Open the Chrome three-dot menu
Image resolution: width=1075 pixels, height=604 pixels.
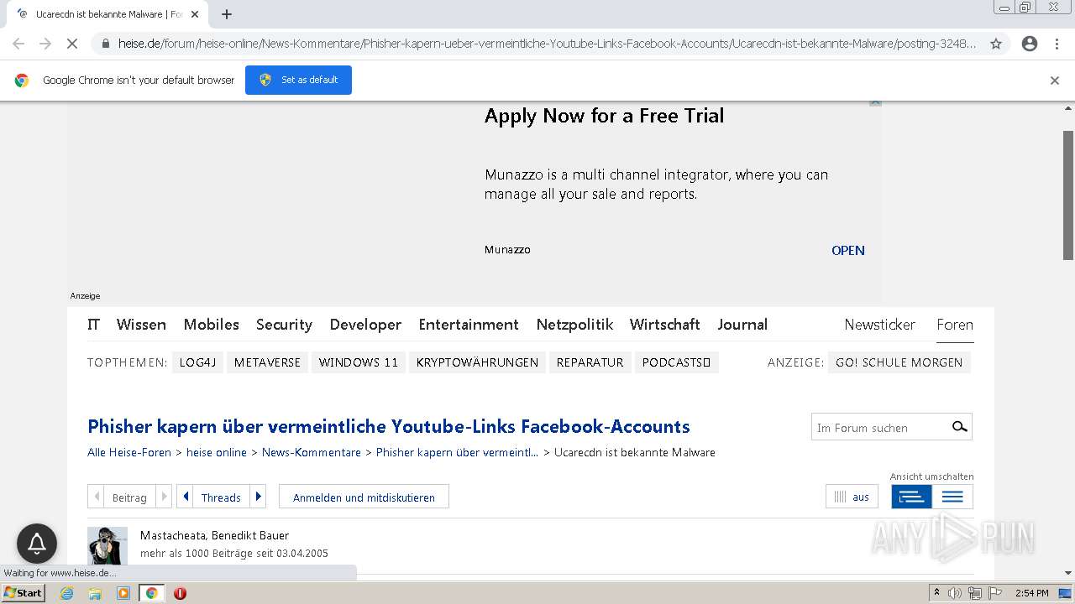[x=1057, y=44]
